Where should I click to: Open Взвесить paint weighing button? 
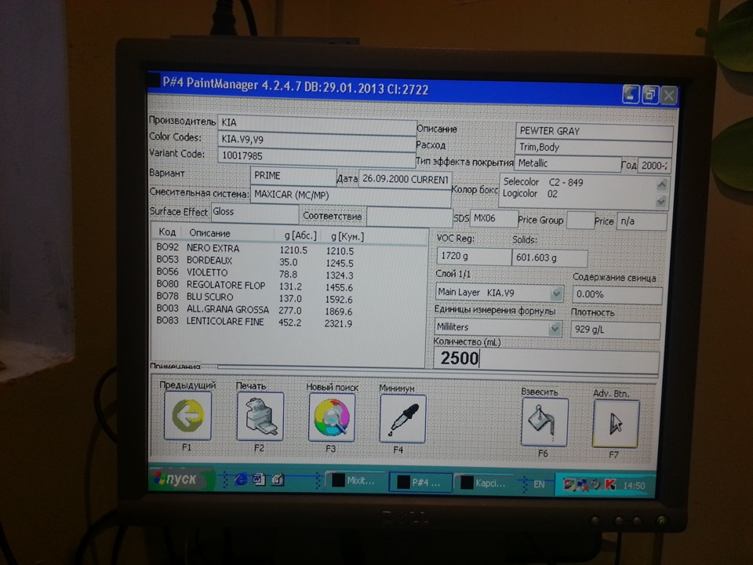click(544, 422)
